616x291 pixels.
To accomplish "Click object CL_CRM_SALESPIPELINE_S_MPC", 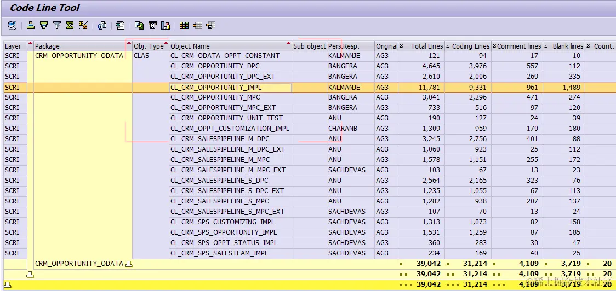I will pos(230,201).
